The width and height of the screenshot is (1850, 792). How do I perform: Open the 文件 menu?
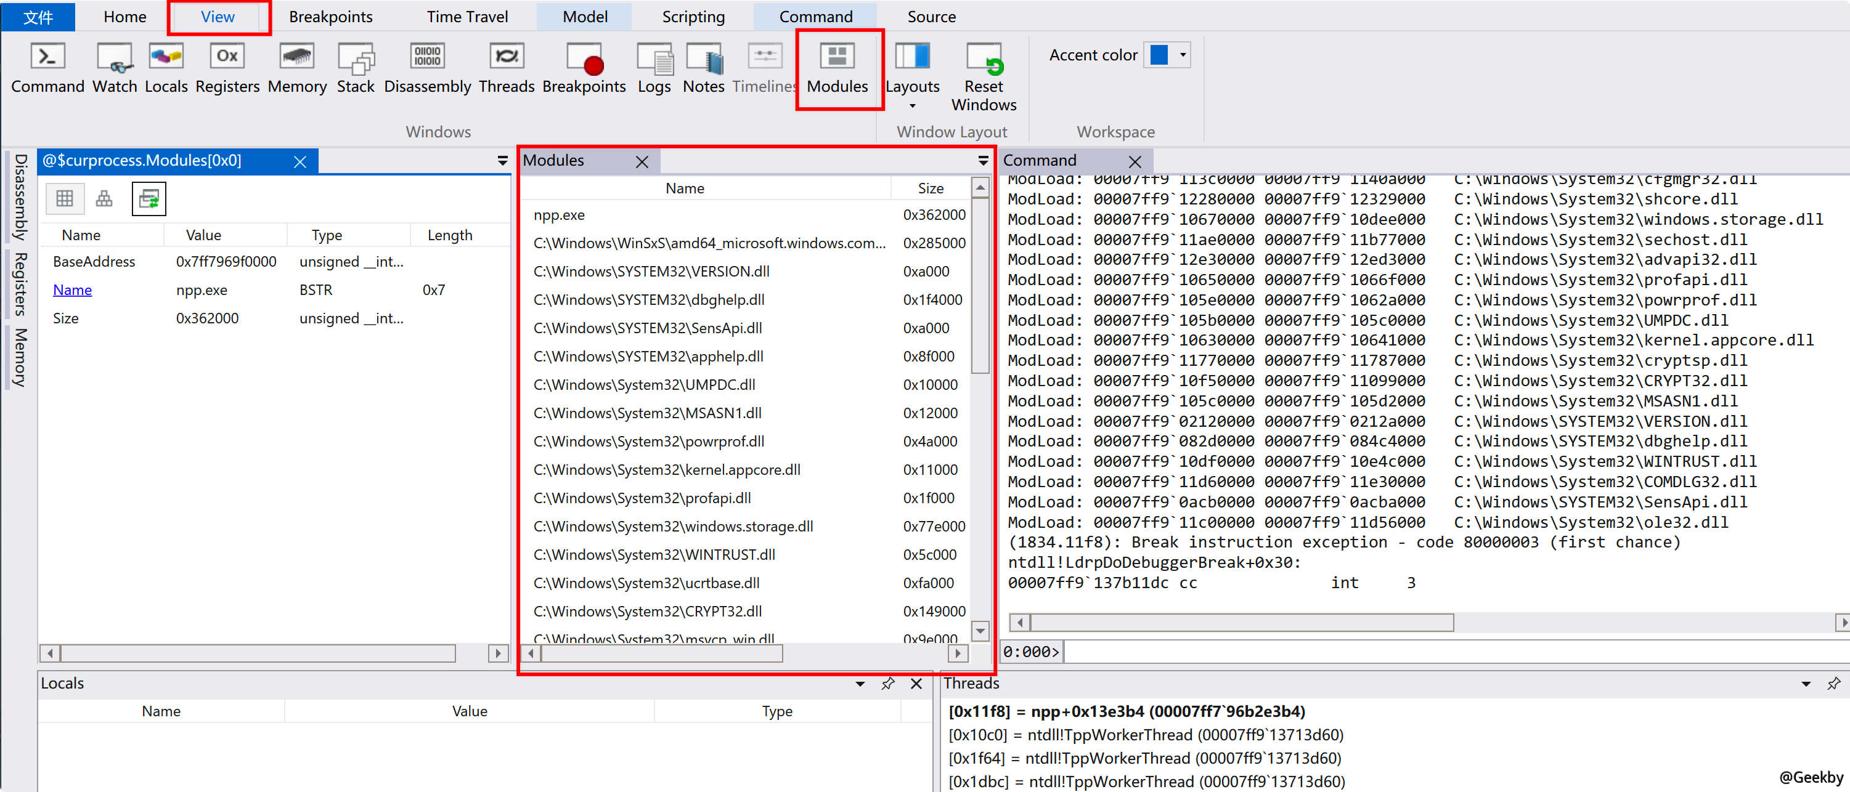tap(38, 17)
